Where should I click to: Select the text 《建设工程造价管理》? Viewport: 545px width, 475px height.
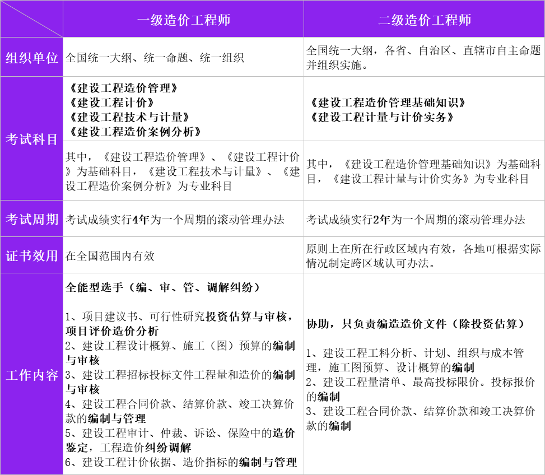[118, 87]
